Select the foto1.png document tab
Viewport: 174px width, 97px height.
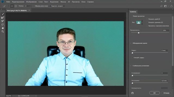coord(17,11)
